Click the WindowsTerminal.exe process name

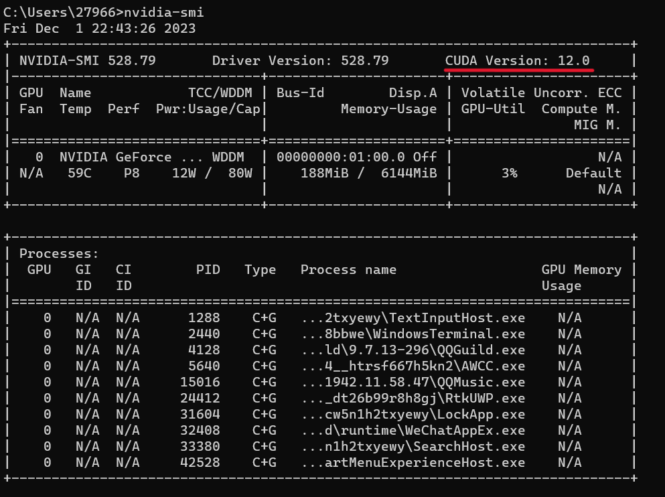(413, 334)
